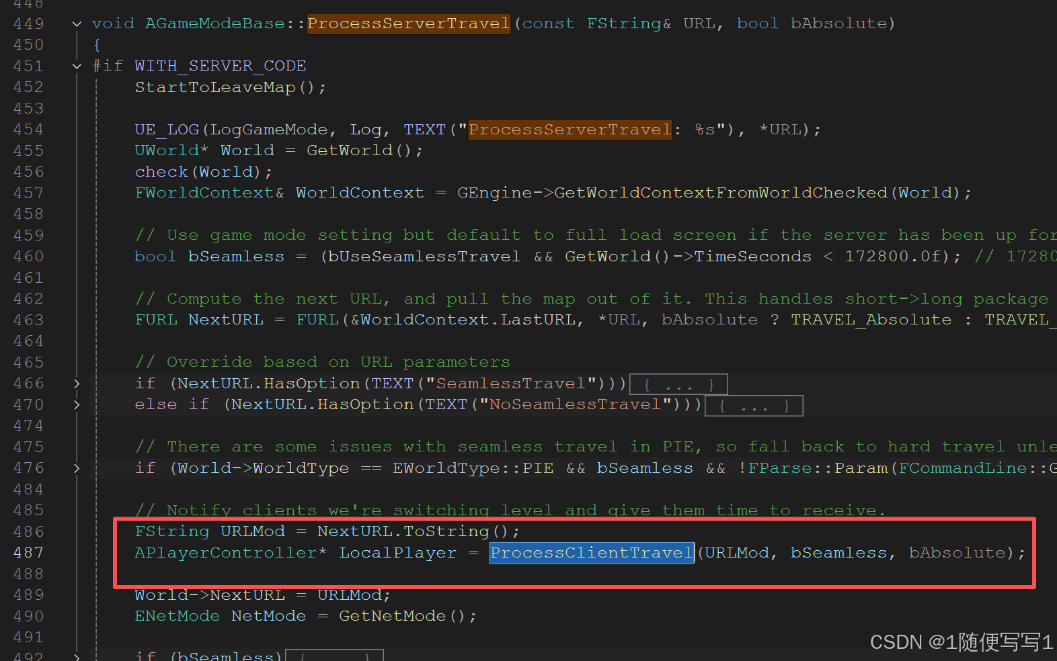Click TRAVEL_Absolute enum value
Screen dimensions: 1057x661
coord(871,320)
